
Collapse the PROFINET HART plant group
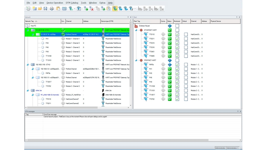click(136, 60)
